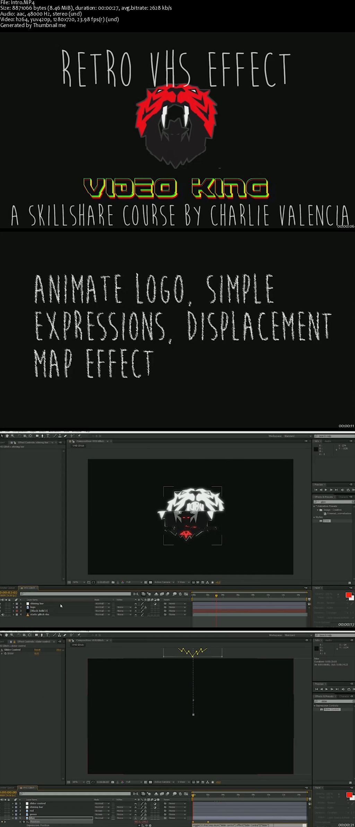The image size is (355, 827).
Task: Toggle the fx switch on the logo layer
Action: coord(146,607)
